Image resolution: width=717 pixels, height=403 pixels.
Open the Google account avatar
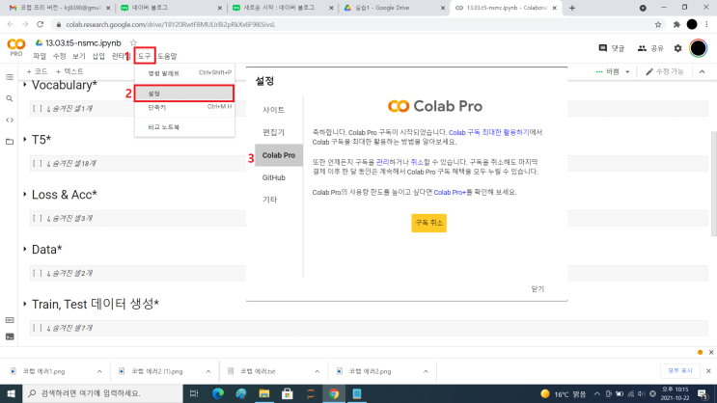click(699, 48)
